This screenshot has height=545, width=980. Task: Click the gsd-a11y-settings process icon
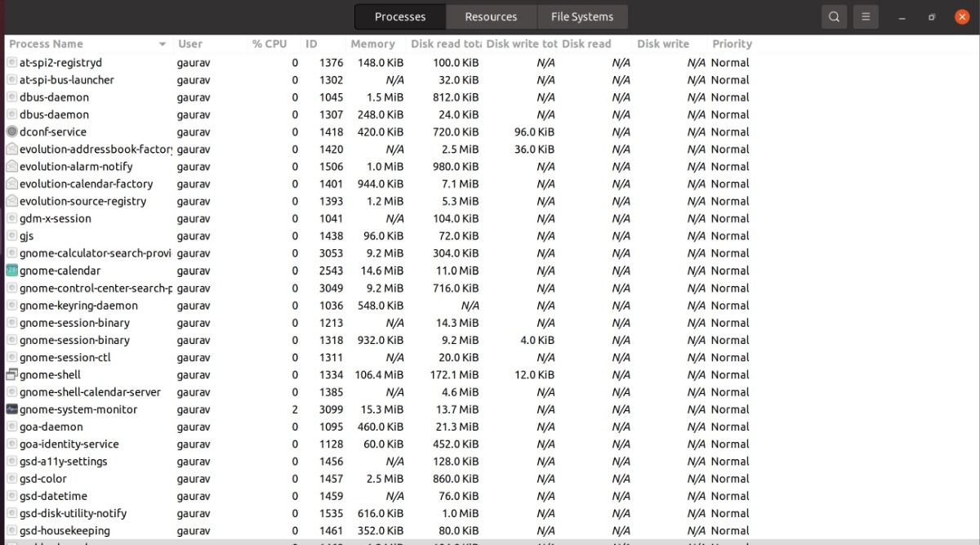[11, 462]
